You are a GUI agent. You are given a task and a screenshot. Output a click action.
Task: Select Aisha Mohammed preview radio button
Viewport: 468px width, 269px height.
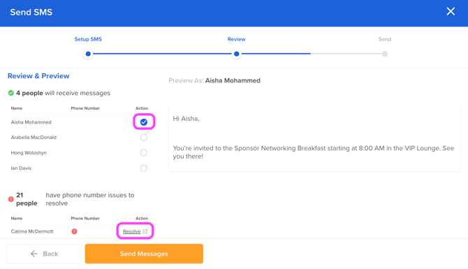(x=144, y=122)
